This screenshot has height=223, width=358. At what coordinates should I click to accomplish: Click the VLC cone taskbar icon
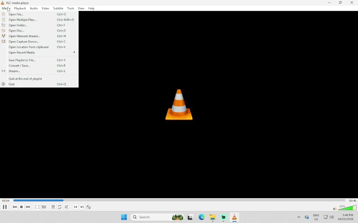click(x=235, y=217)
